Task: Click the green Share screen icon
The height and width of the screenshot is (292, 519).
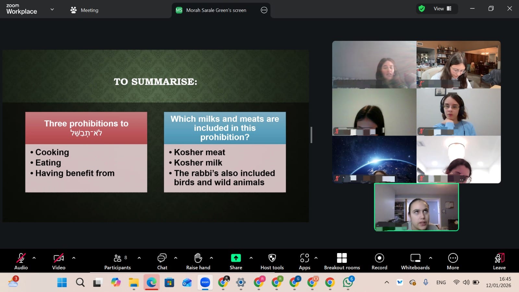Action: pyautogui.click(x=236, y=258)
